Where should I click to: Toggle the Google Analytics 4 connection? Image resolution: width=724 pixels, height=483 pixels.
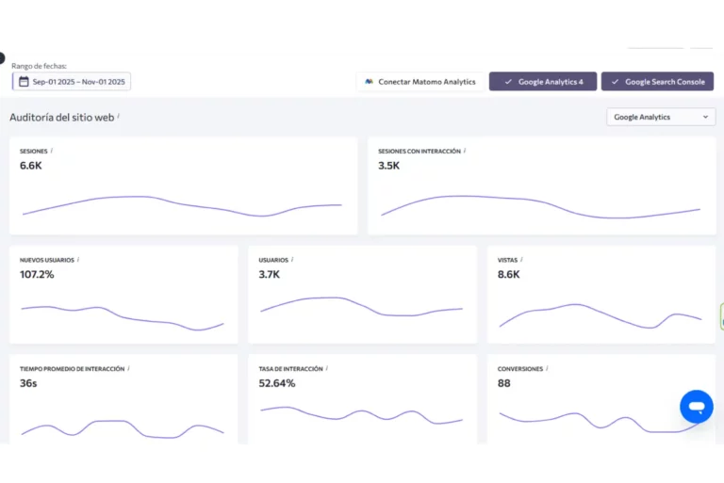(x=543, y=82)
